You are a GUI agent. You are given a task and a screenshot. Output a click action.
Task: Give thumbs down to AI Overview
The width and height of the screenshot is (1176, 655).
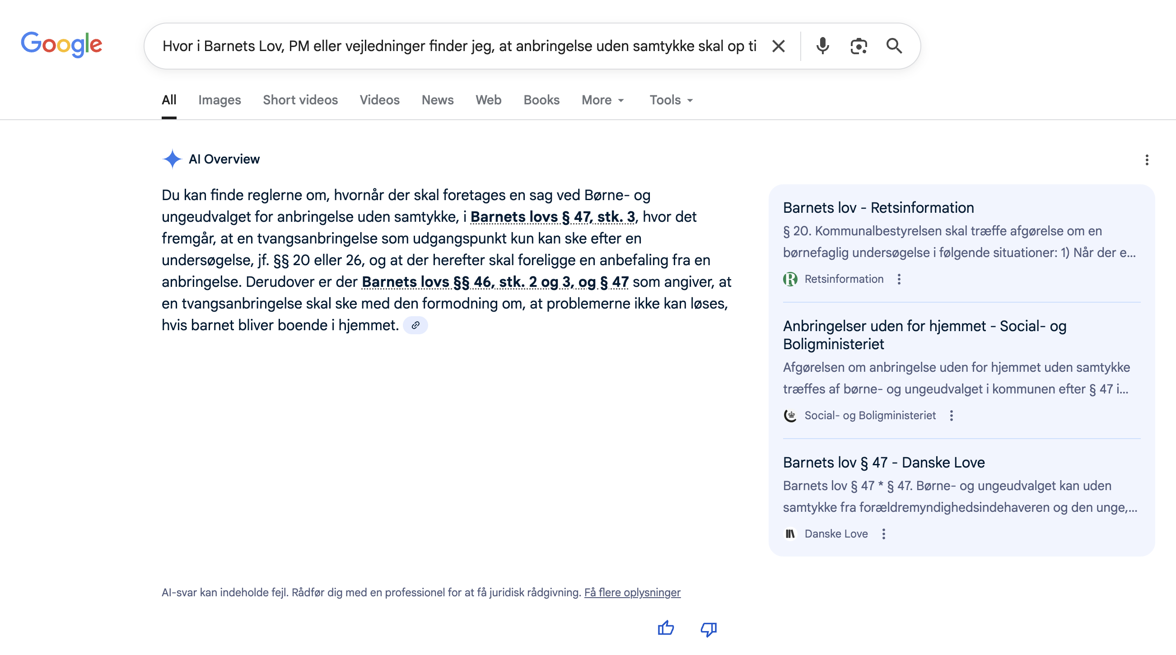pos(709,628)
